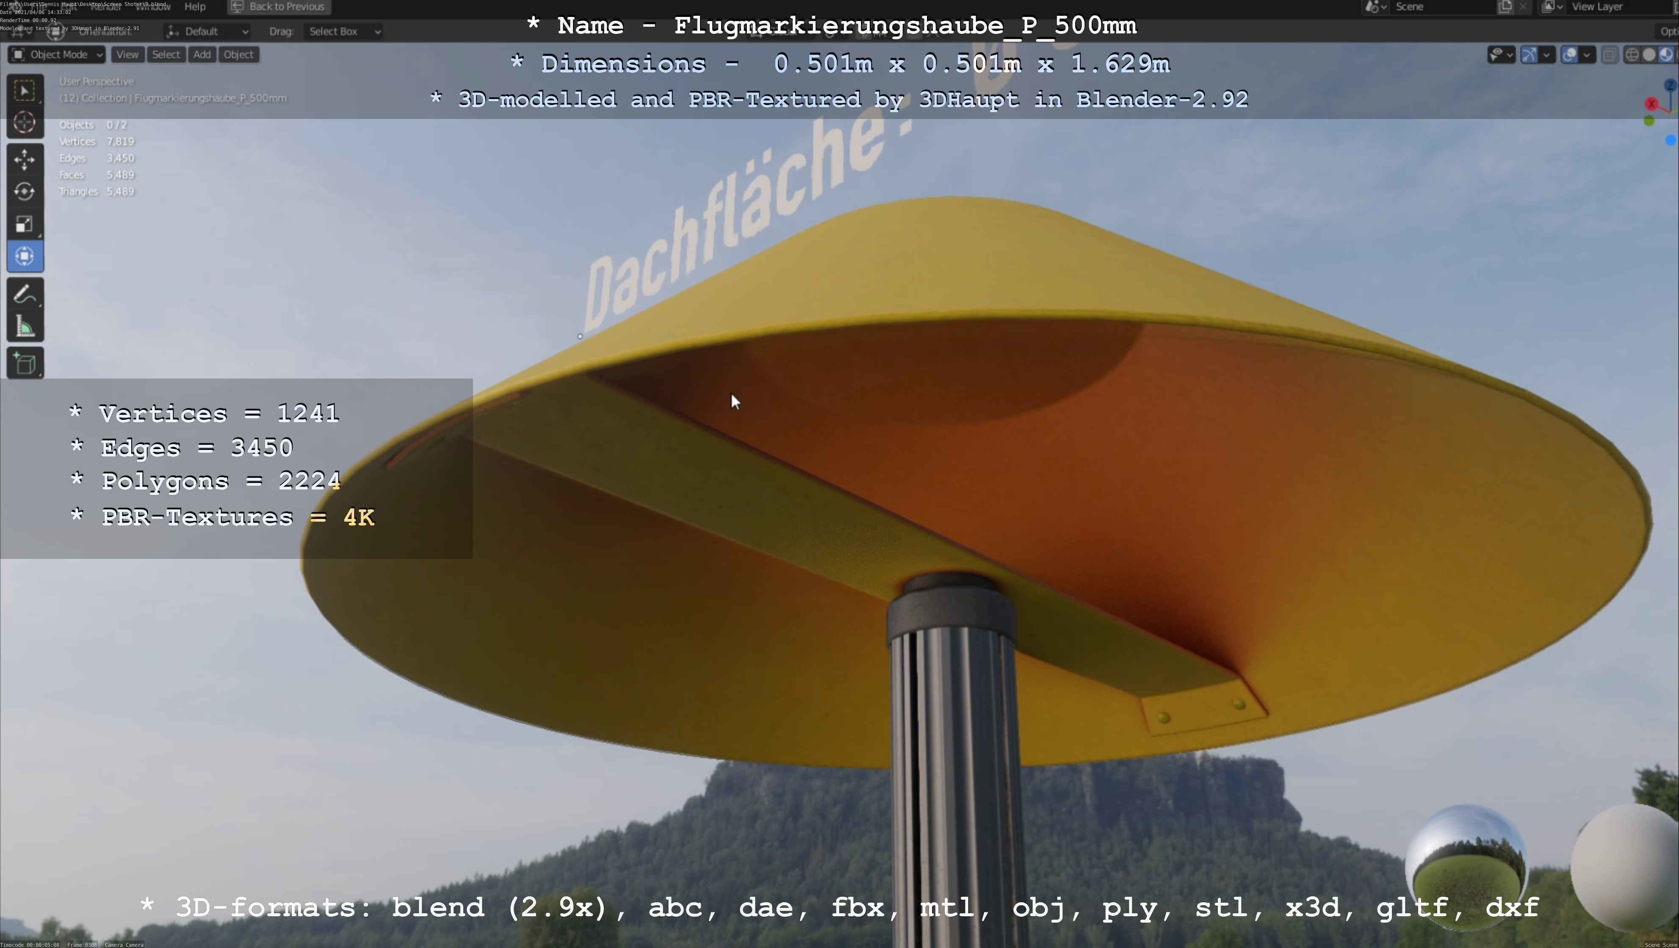1679x948 pixels.
Task: Expand the overlays options arrow
Action: [1587, 55]
